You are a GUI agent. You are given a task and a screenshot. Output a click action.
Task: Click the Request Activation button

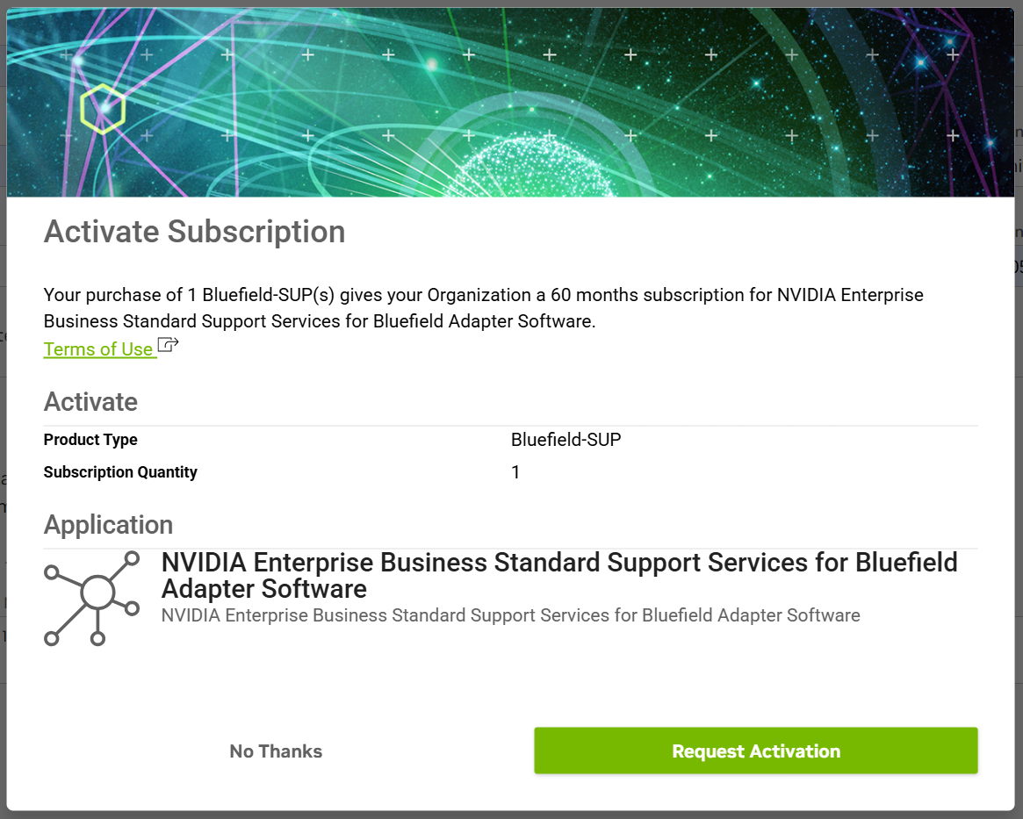click(x=755, y=751)
